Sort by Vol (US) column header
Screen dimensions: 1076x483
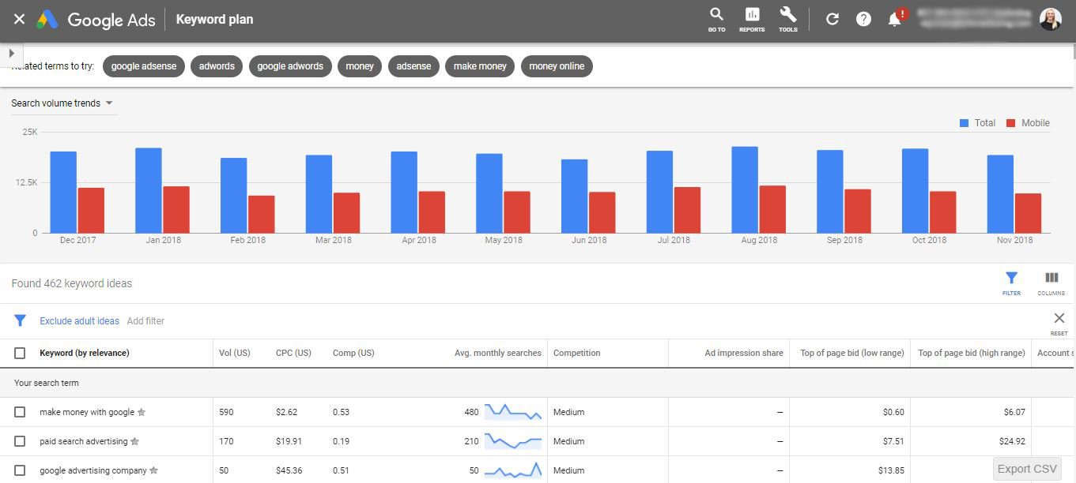pos(235,353)
